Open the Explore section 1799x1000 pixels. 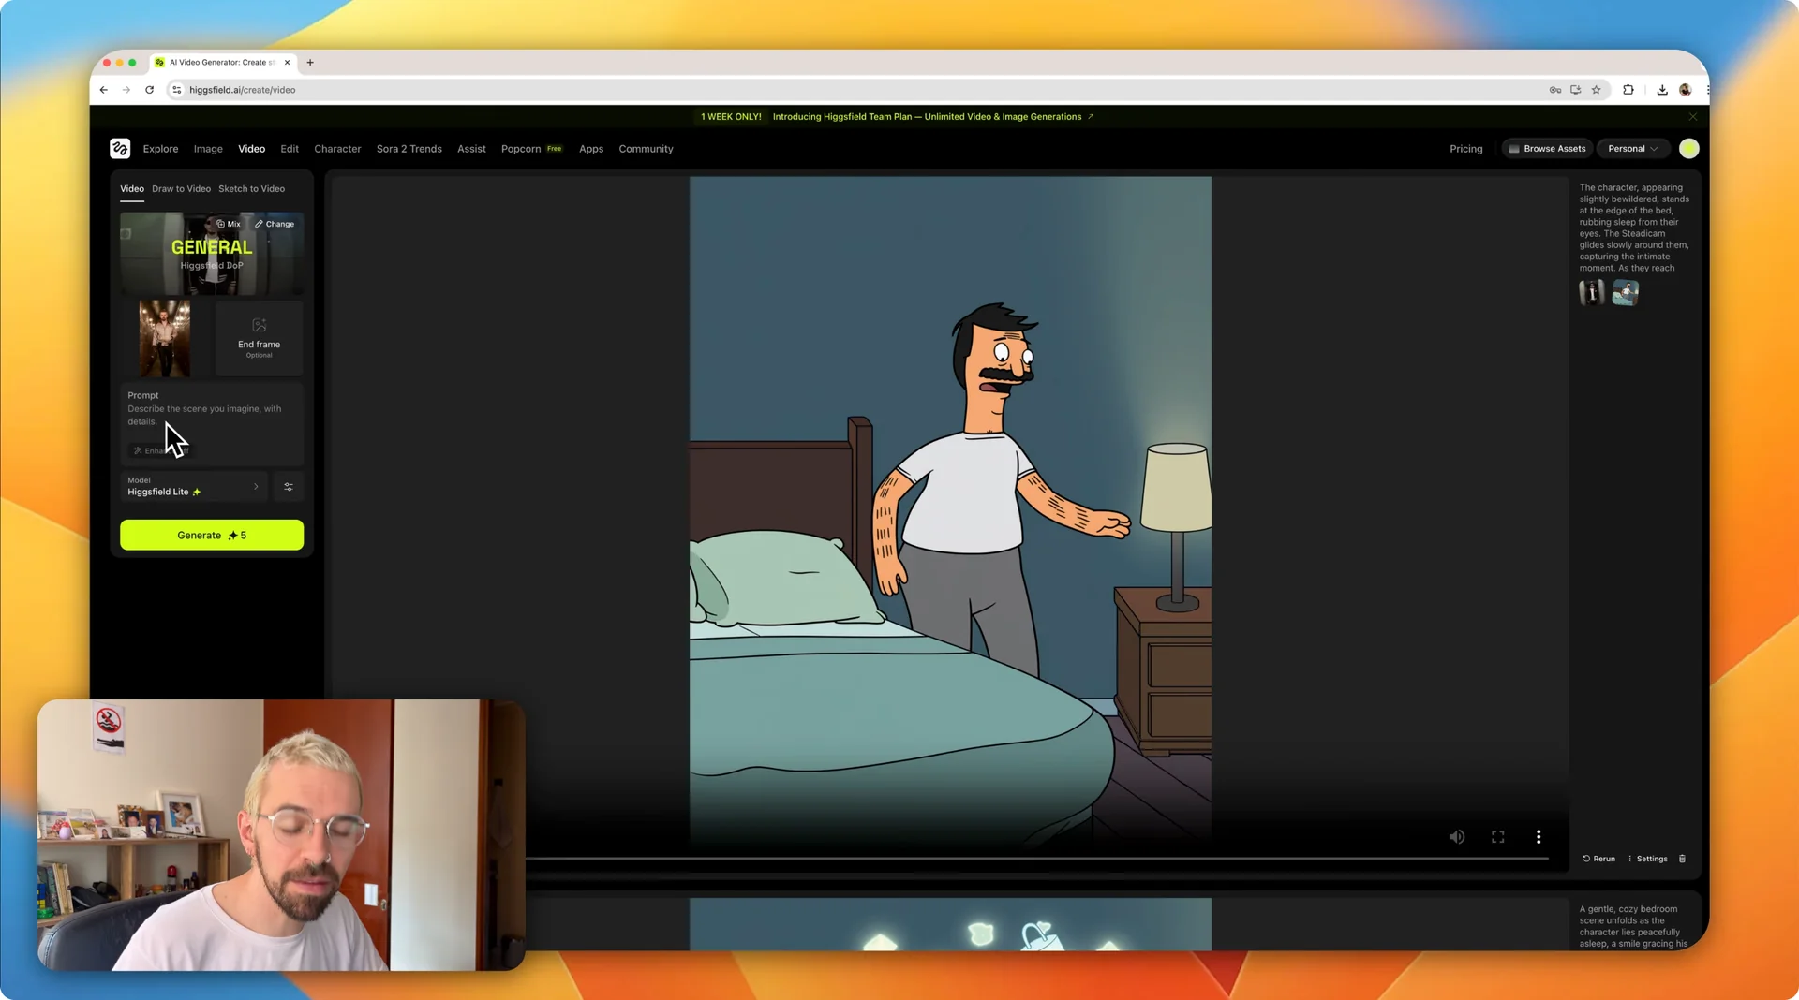(160, 149)
